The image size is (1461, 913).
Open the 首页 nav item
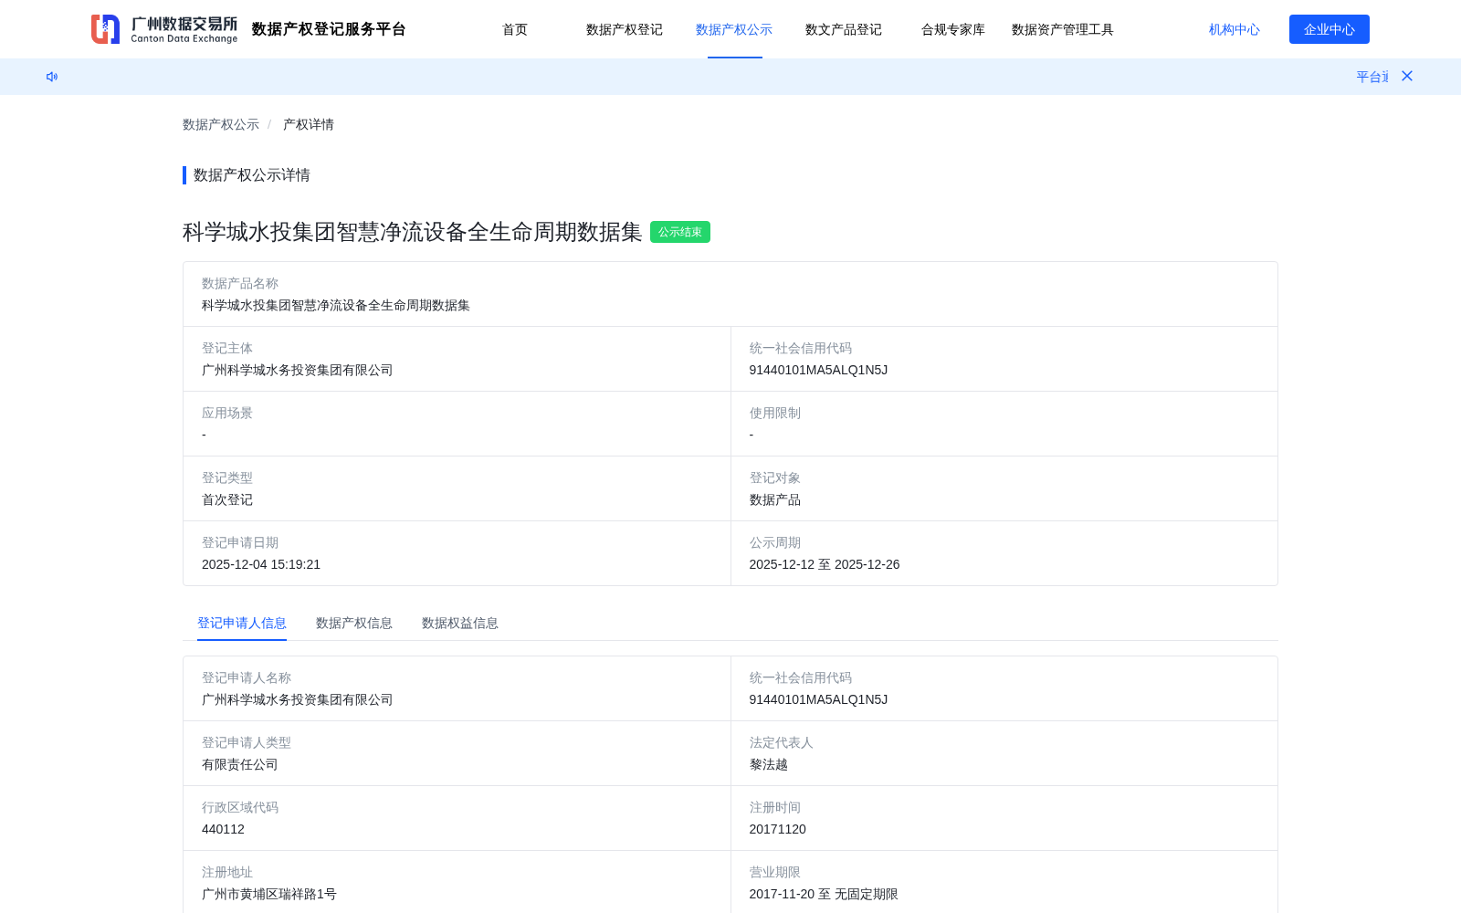click(x=515, y=29)
